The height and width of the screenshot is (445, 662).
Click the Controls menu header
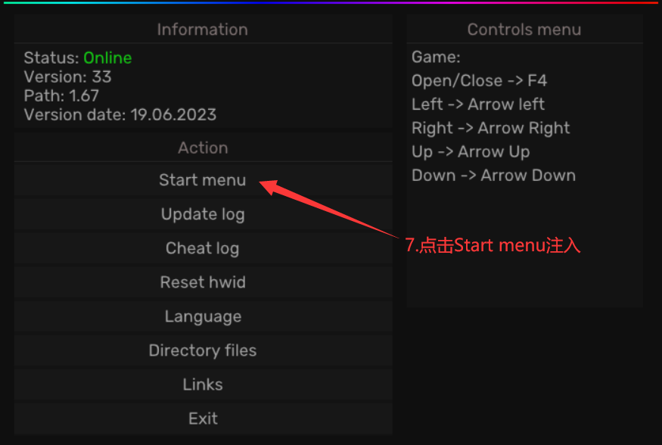[x=524, y=30]
